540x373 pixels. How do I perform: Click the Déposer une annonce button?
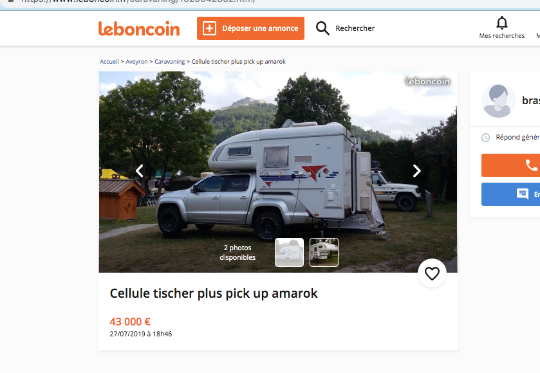pos(250,28)
